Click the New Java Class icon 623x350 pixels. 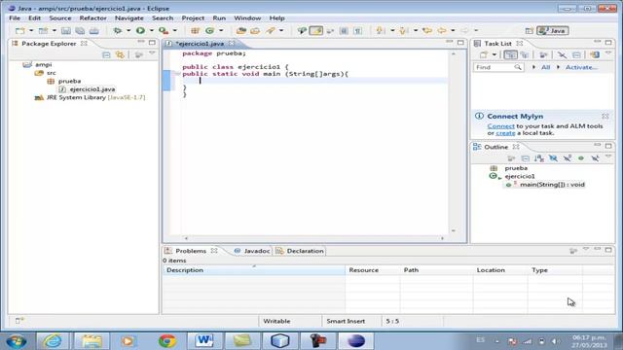pos(210,30)
